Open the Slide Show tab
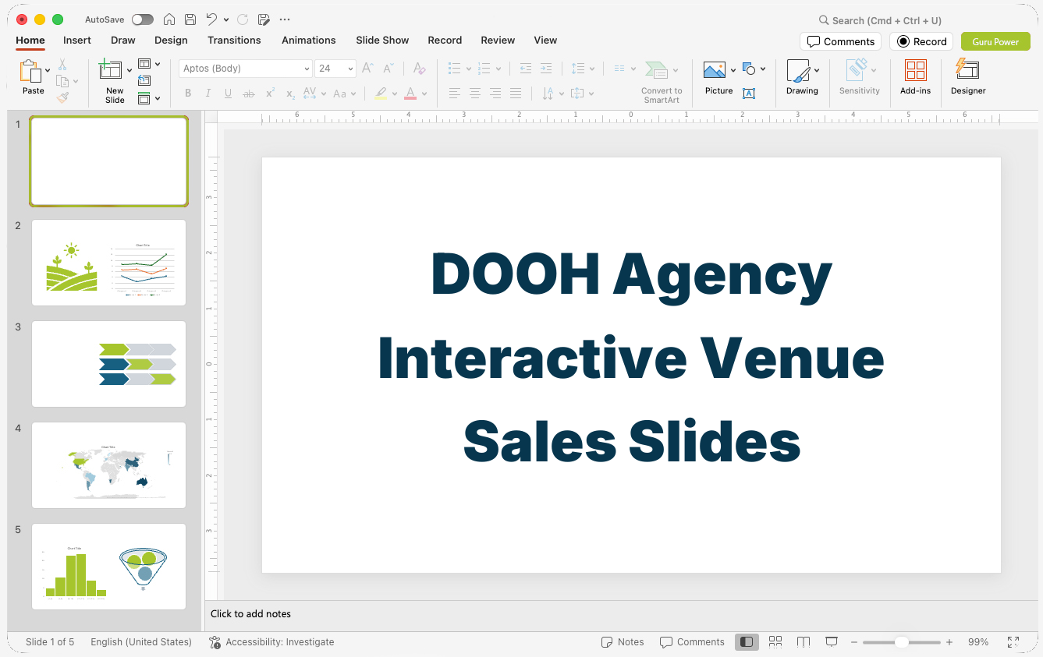The image size is (1043, 657). [x=382, y=41]
